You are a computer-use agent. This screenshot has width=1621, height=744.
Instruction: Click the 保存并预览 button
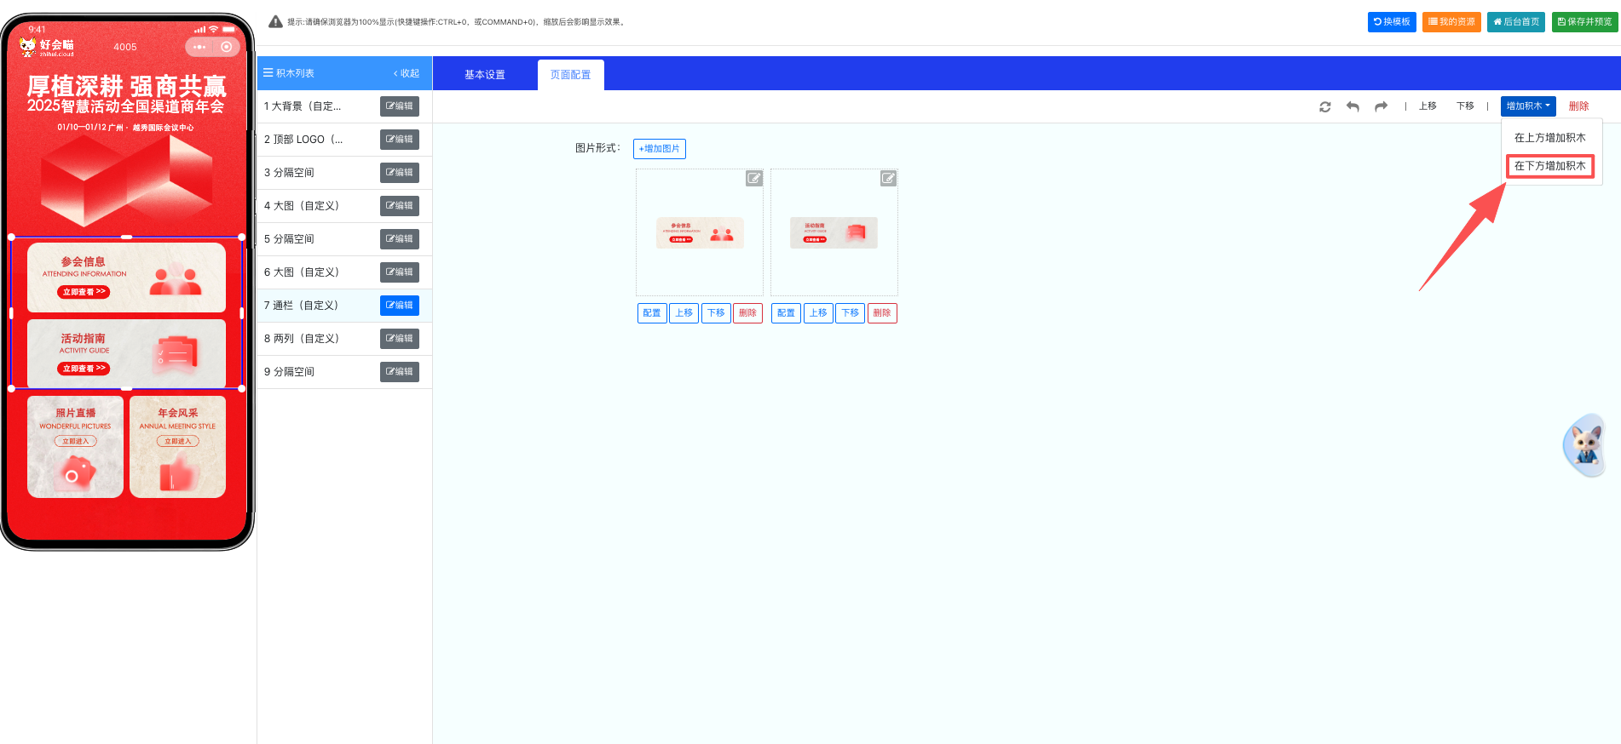click(1584, 22)
